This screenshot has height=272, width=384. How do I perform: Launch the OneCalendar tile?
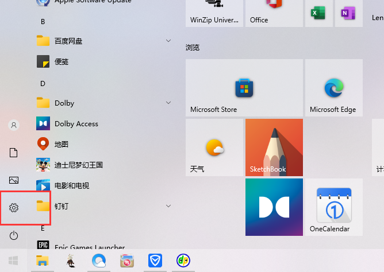[x=333, y=207]
